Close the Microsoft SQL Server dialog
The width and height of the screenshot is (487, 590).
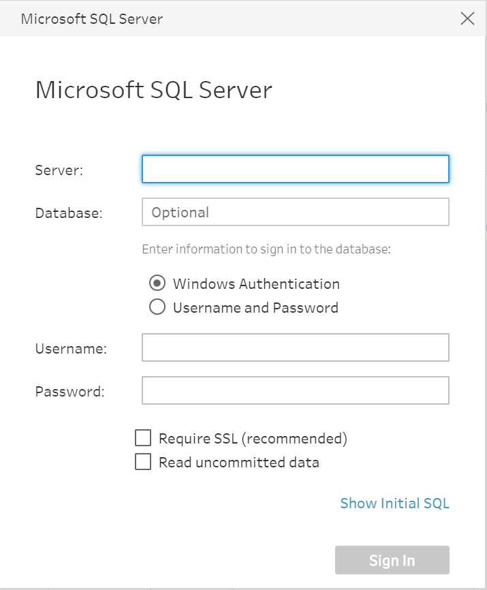pyautogui.click(x=467, y=18)
